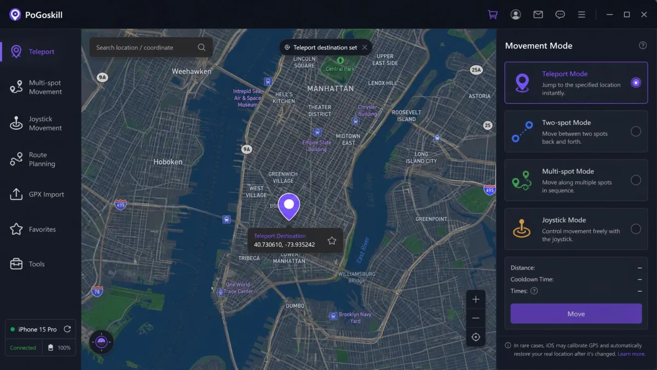Open the hamburger menu icon

click(x=581, y=15)
